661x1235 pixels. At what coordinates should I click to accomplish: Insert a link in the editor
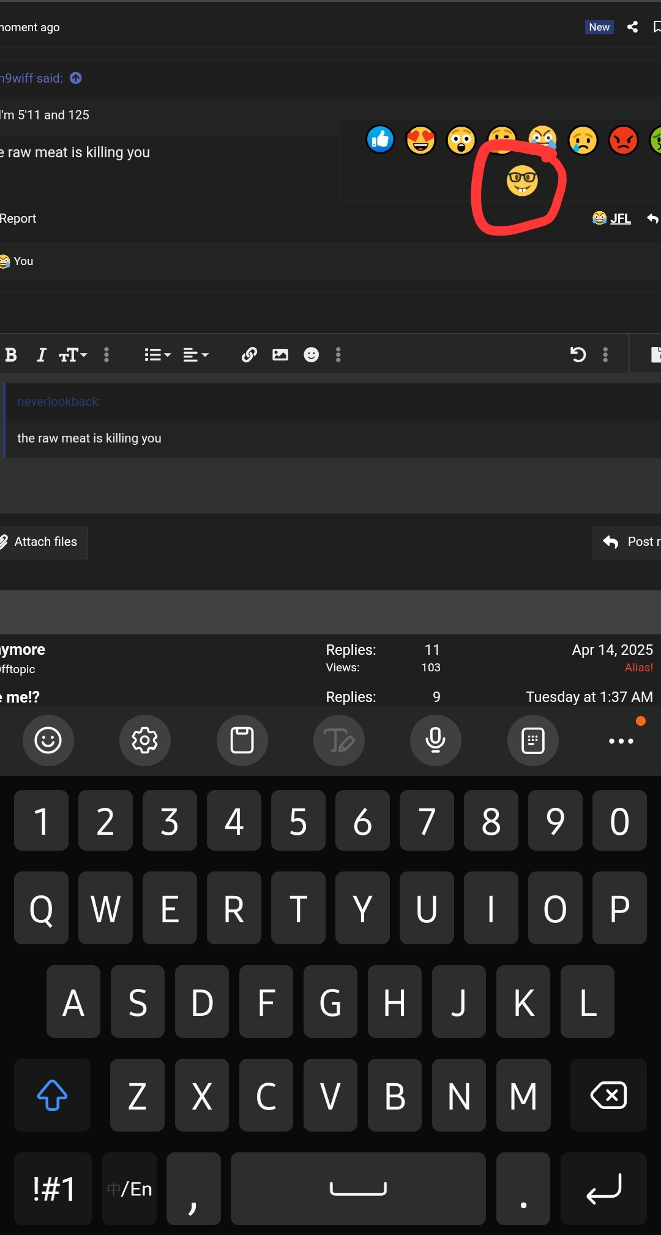pyautogui.click(x=249, y=355)
